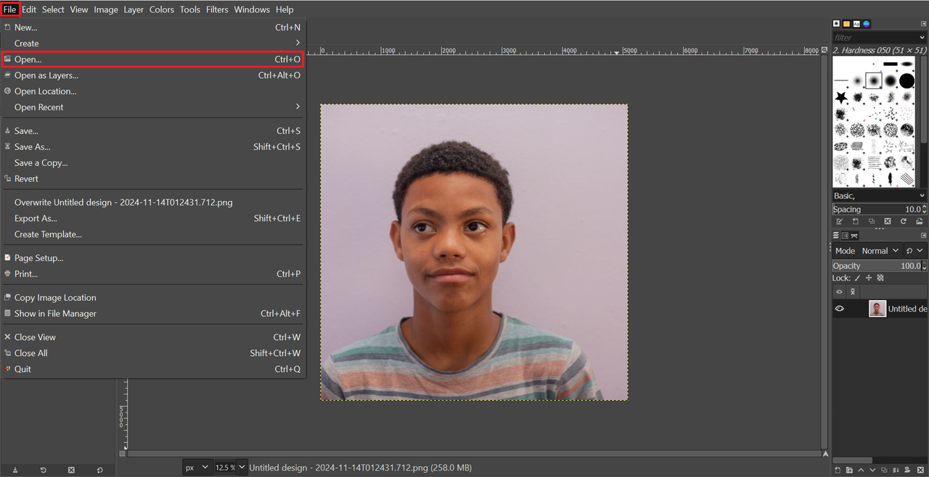Open the layers dock configure menu button

pos(923,236)
